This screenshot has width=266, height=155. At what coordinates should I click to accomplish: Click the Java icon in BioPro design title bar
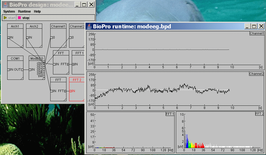(x=5, y=5)
